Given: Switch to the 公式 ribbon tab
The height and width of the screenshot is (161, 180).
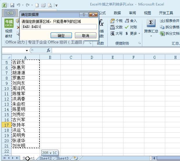Looking at the screenshot, I should coord(102,13).
